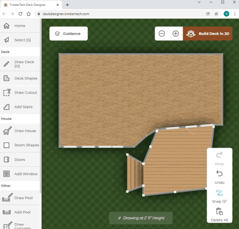
Task: Open Room Shapes in the sidebar
Action: click(20, 145)
